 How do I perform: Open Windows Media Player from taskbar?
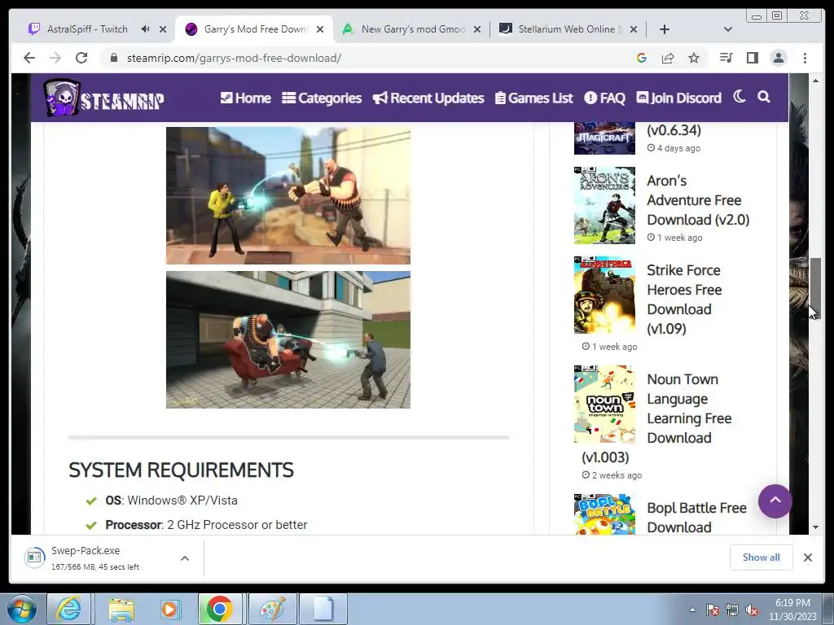pos(170,609)
